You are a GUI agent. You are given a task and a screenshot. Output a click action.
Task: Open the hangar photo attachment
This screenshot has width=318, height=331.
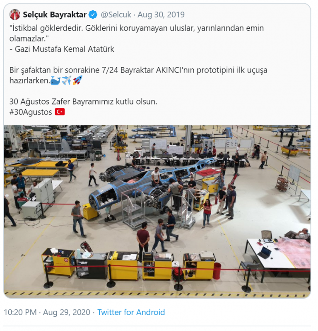[157, 212]
